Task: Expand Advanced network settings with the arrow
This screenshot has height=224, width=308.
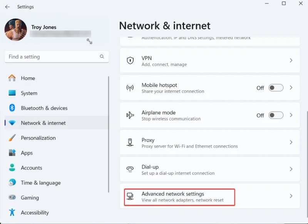Action: pyautogui.click(x=291, y=196)
